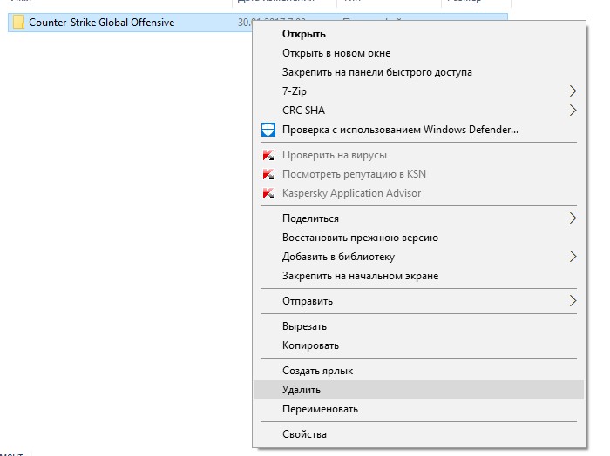
Task: Open Свойства for the folder
Action: [304, 434]
